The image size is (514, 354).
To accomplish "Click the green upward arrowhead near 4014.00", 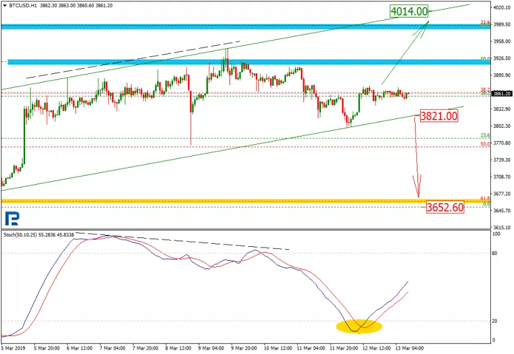I will (426, 25).
